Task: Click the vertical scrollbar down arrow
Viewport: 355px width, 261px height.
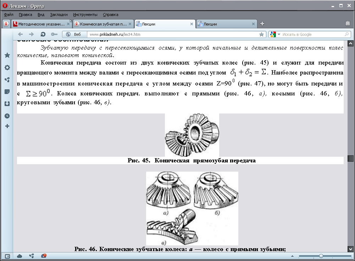Action: click(x=350, y=249)
